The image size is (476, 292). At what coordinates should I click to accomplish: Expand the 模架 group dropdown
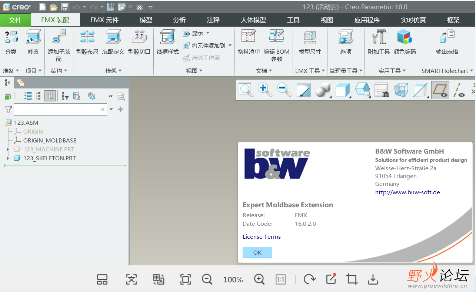113,70
